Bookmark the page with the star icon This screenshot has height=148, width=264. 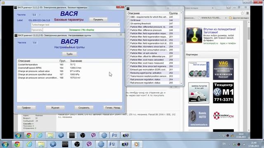tap(242, 13)
